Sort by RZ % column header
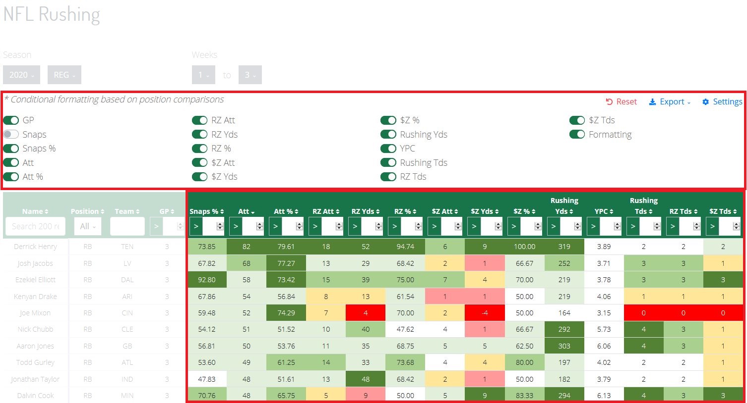 [405, 211]
